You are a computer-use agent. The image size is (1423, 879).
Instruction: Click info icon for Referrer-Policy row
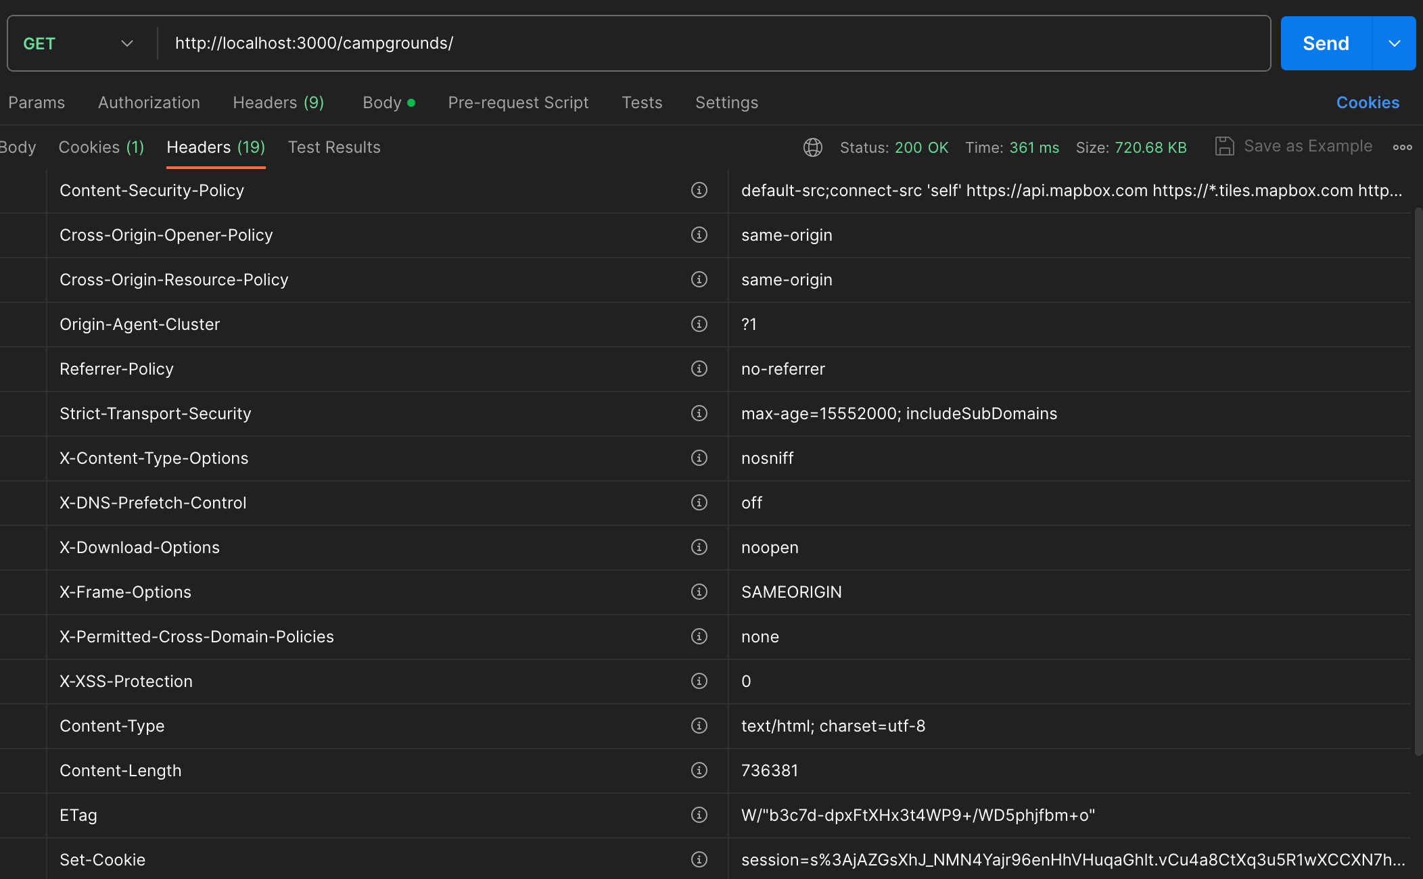click(x=699, y=369)
